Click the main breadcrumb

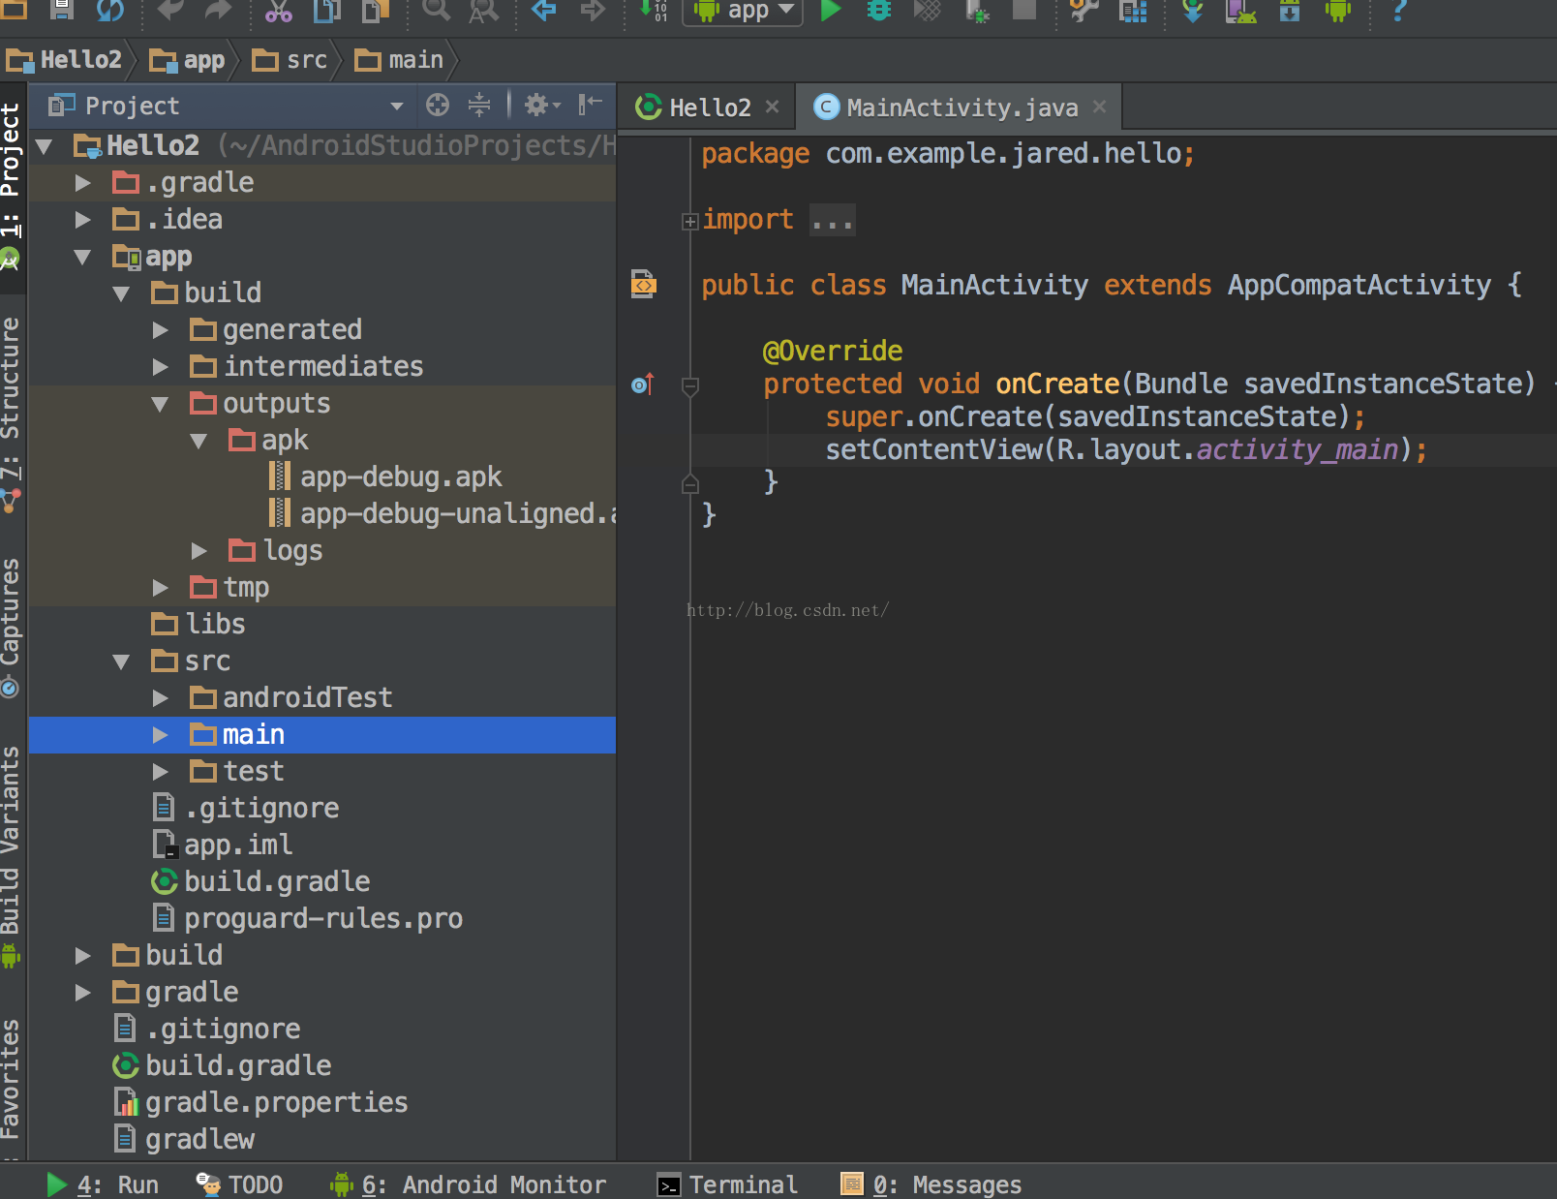pyautogui.click(x=400, y=60)
